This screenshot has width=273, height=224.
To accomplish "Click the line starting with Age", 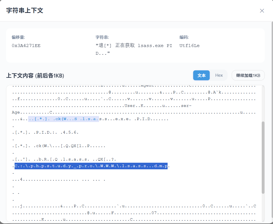I will click(x=134, y=112).
